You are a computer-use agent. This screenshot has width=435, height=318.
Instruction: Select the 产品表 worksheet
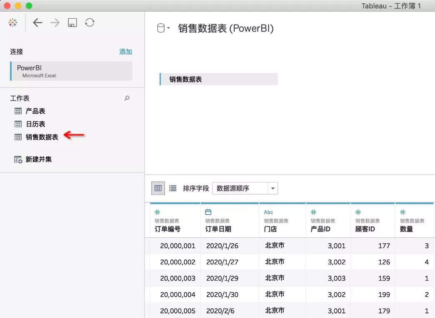[x=35, y=111]
